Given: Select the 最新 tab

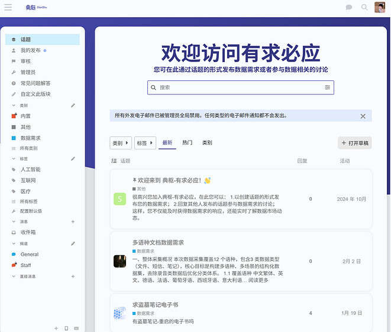Looking at the screenshot, I should tap(167, 143).
